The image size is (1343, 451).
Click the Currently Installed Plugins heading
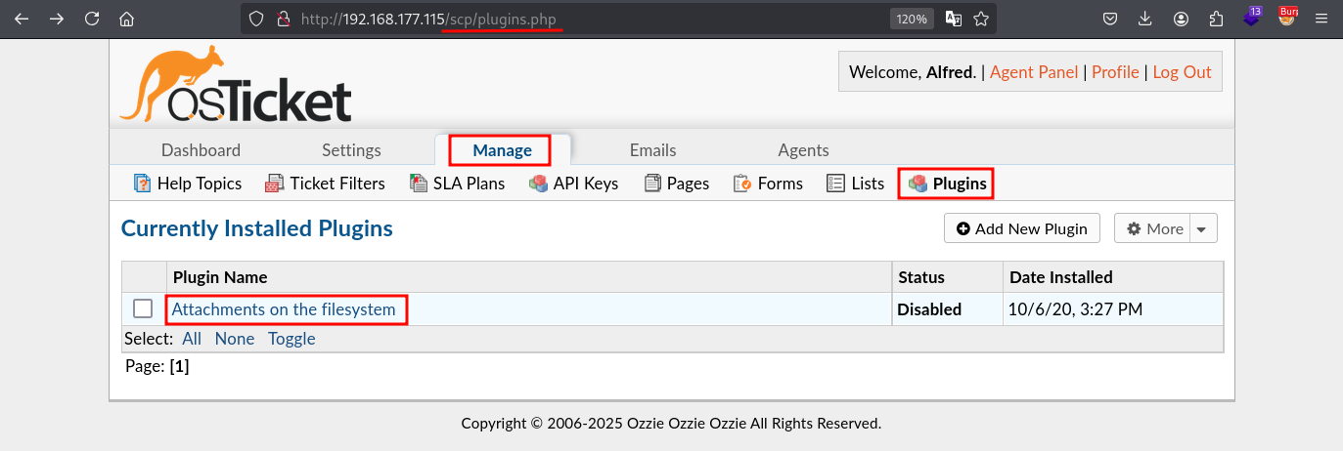click(x=257, y=228)
